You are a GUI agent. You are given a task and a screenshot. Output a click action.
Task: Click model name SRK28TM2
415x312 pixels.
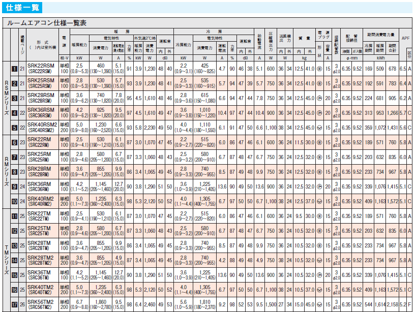coord(41,258)
